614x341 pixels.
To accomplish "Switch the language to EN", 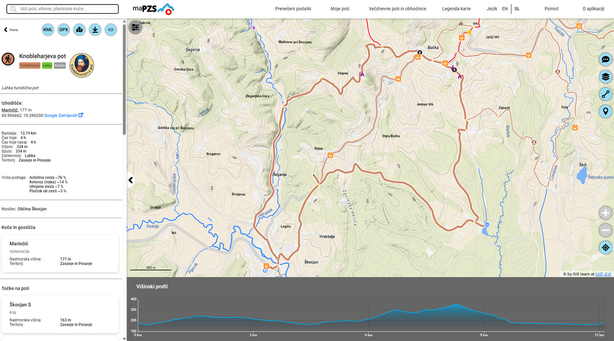I will tap(505, 9).
